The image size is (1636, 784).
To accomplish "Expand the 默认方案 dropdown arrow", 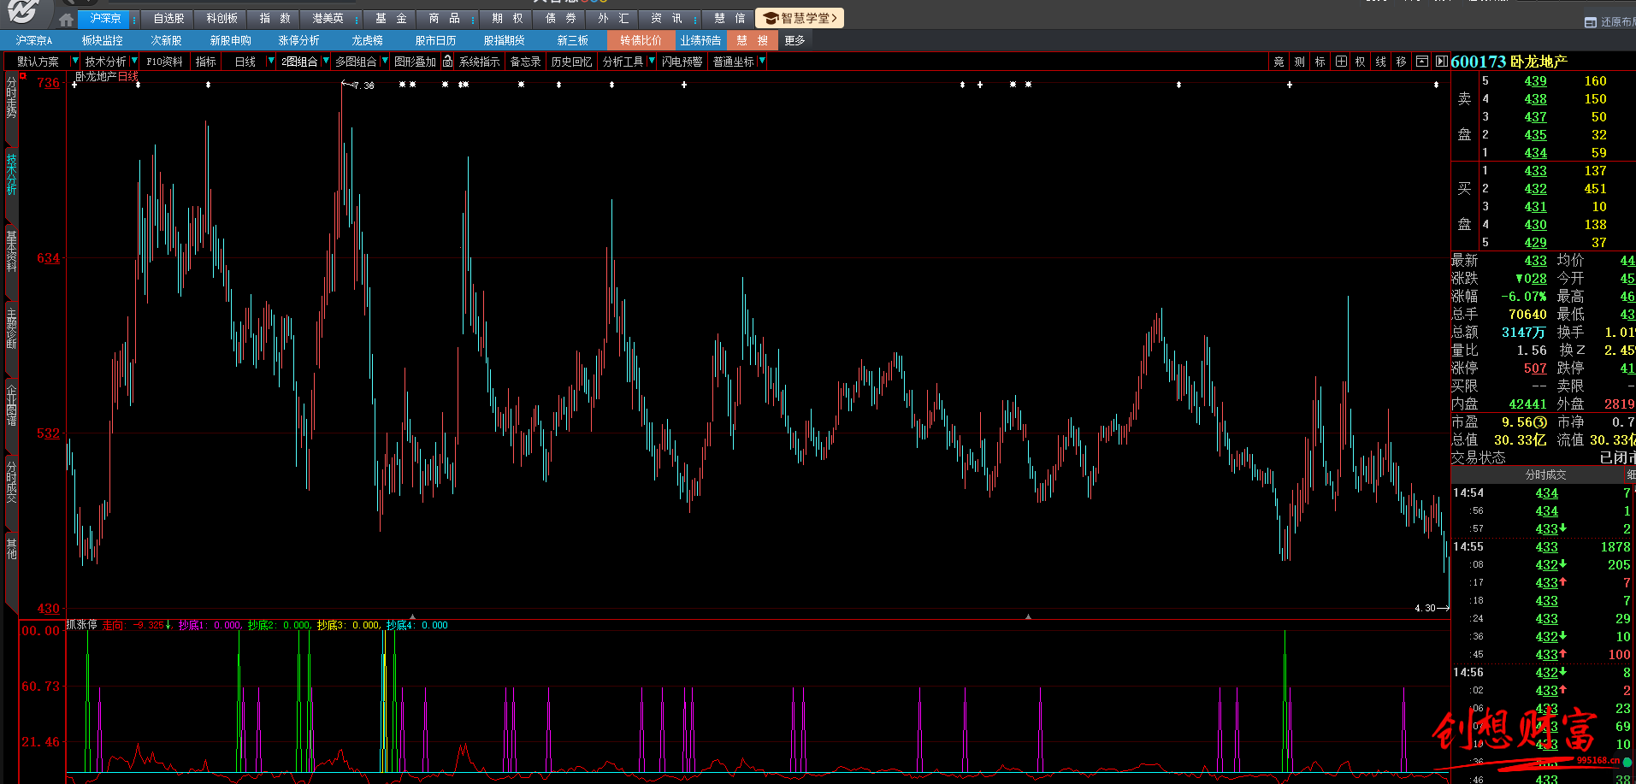I will (74, 61).
